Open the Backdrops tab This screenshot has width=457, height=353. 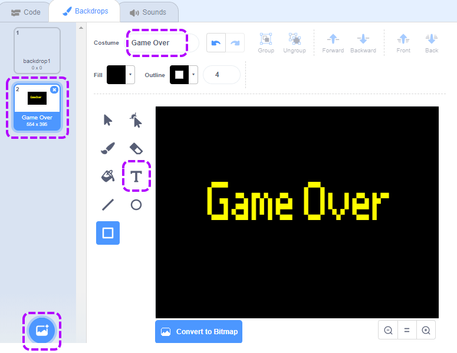tap(85, 11)
